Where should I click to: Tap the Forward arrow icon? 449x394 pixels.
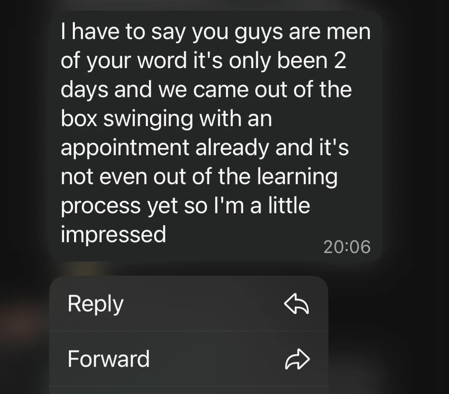(x=297, y=359)
